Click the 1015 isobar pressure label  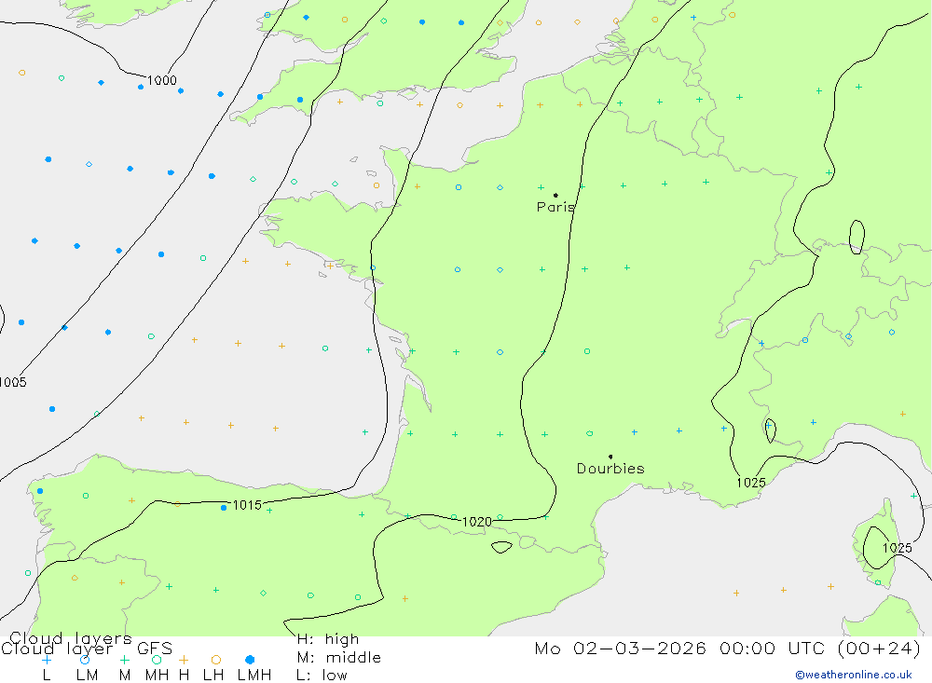click(247, 505)
